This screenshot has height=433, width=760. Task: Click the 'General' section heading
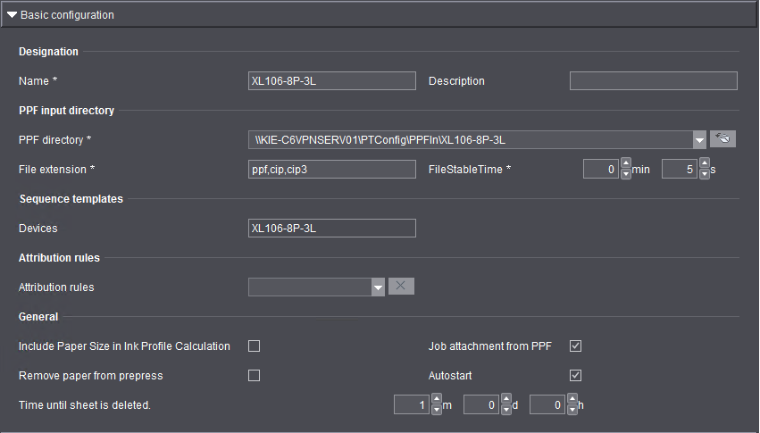click(x=38, y=317)
